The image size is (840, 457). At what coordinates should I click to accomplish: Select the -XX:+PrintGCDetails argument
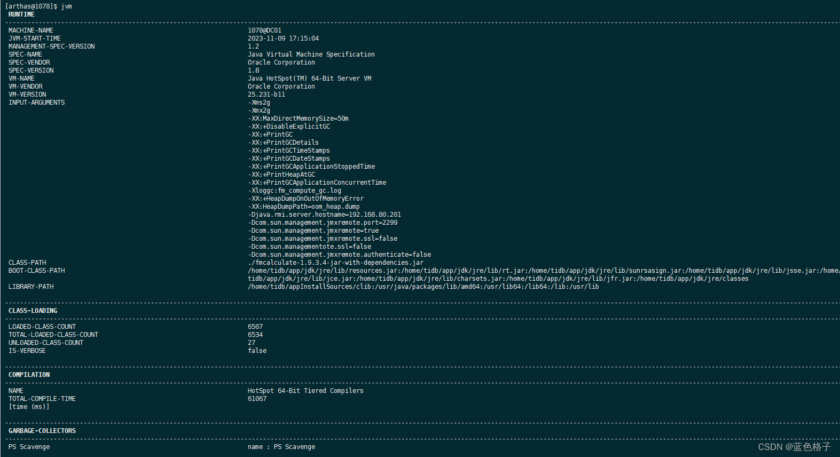click(283, 143)
